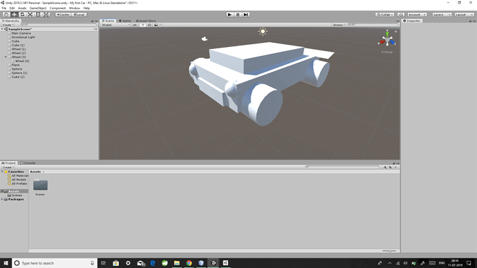The image size is (477, 268).
Task: Open Chrome from the taskbar
Action: point(189,263)
